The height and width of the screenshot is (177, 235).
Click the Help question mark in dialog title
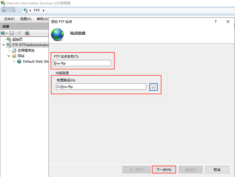coord(216,22)
